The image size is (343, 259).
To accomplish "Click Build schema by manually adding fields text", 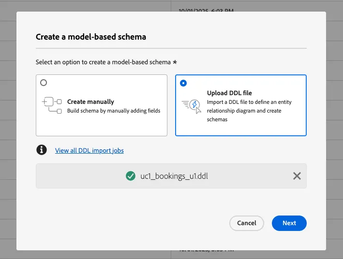I will coord(114,111).
